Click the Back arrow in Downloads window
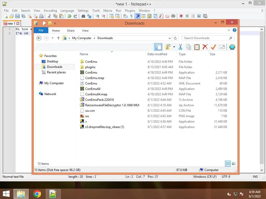266x199 pixels. [x=39, y=38]
